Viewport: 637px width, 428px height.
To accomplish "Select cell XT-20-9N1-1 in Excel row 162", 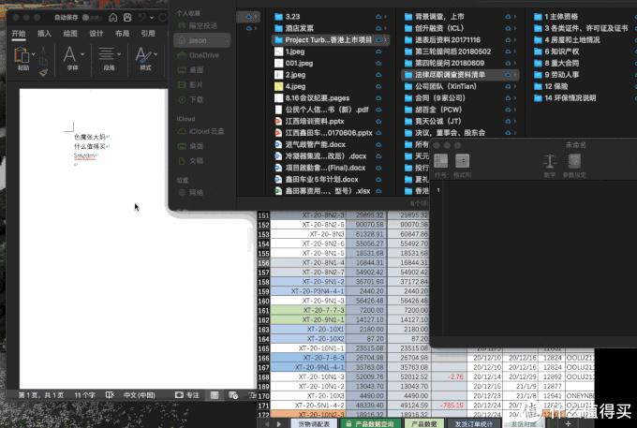I will (x=308, y=320).
